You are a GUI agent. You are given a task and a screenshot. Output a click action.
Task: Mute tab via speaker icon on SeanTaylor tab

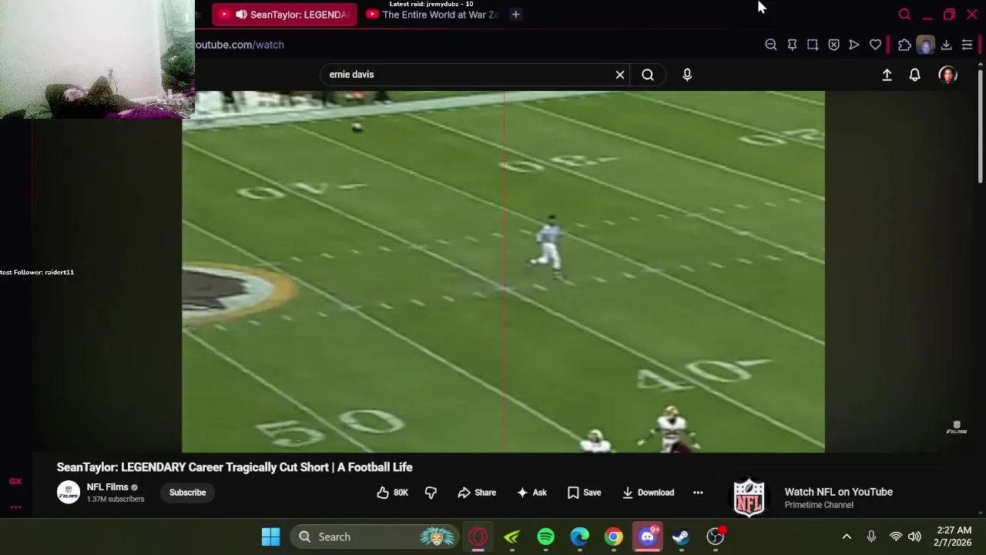coord(241,15)
